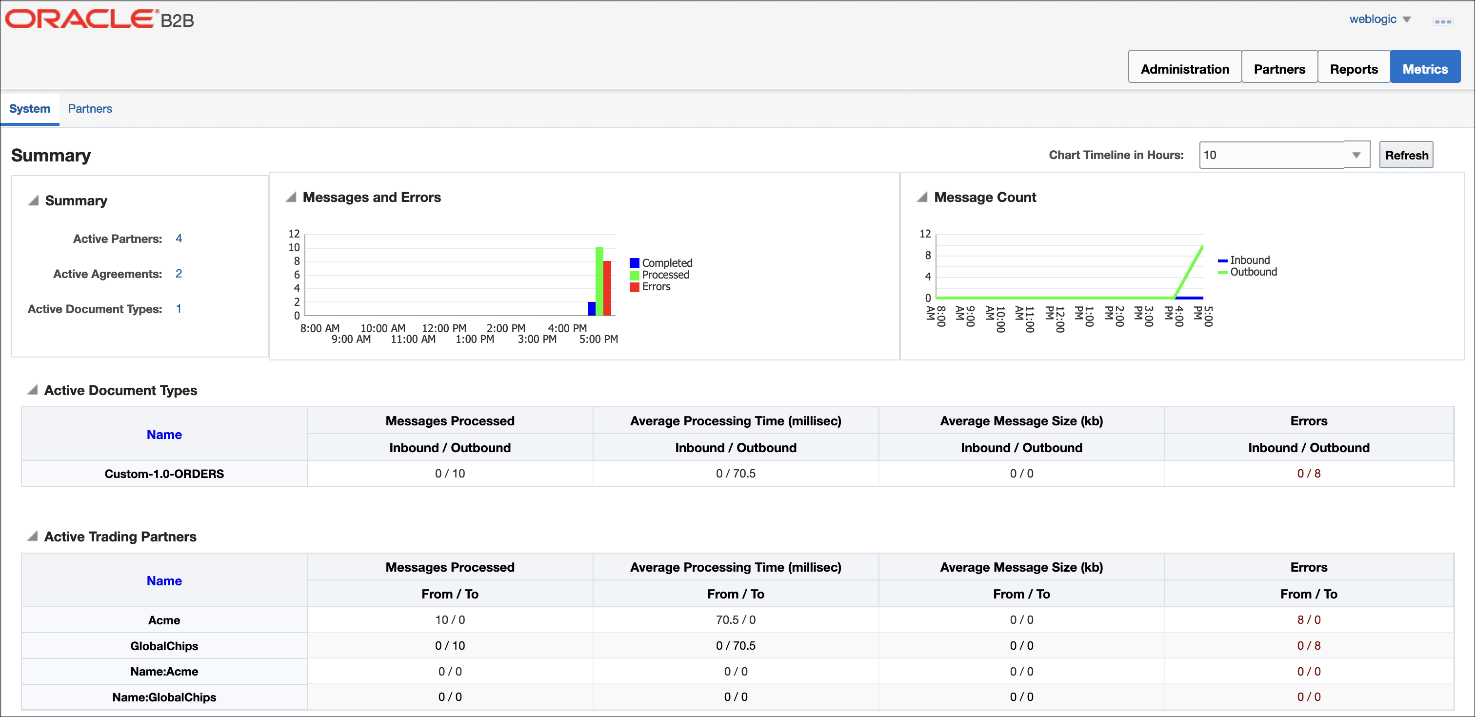Click the Active Document Types count 1

[x=179, y=309]
